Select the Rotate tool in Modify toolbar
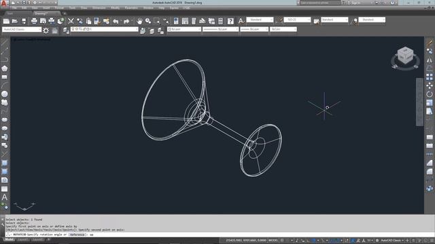435x244 pixels. tap(429, 94)
